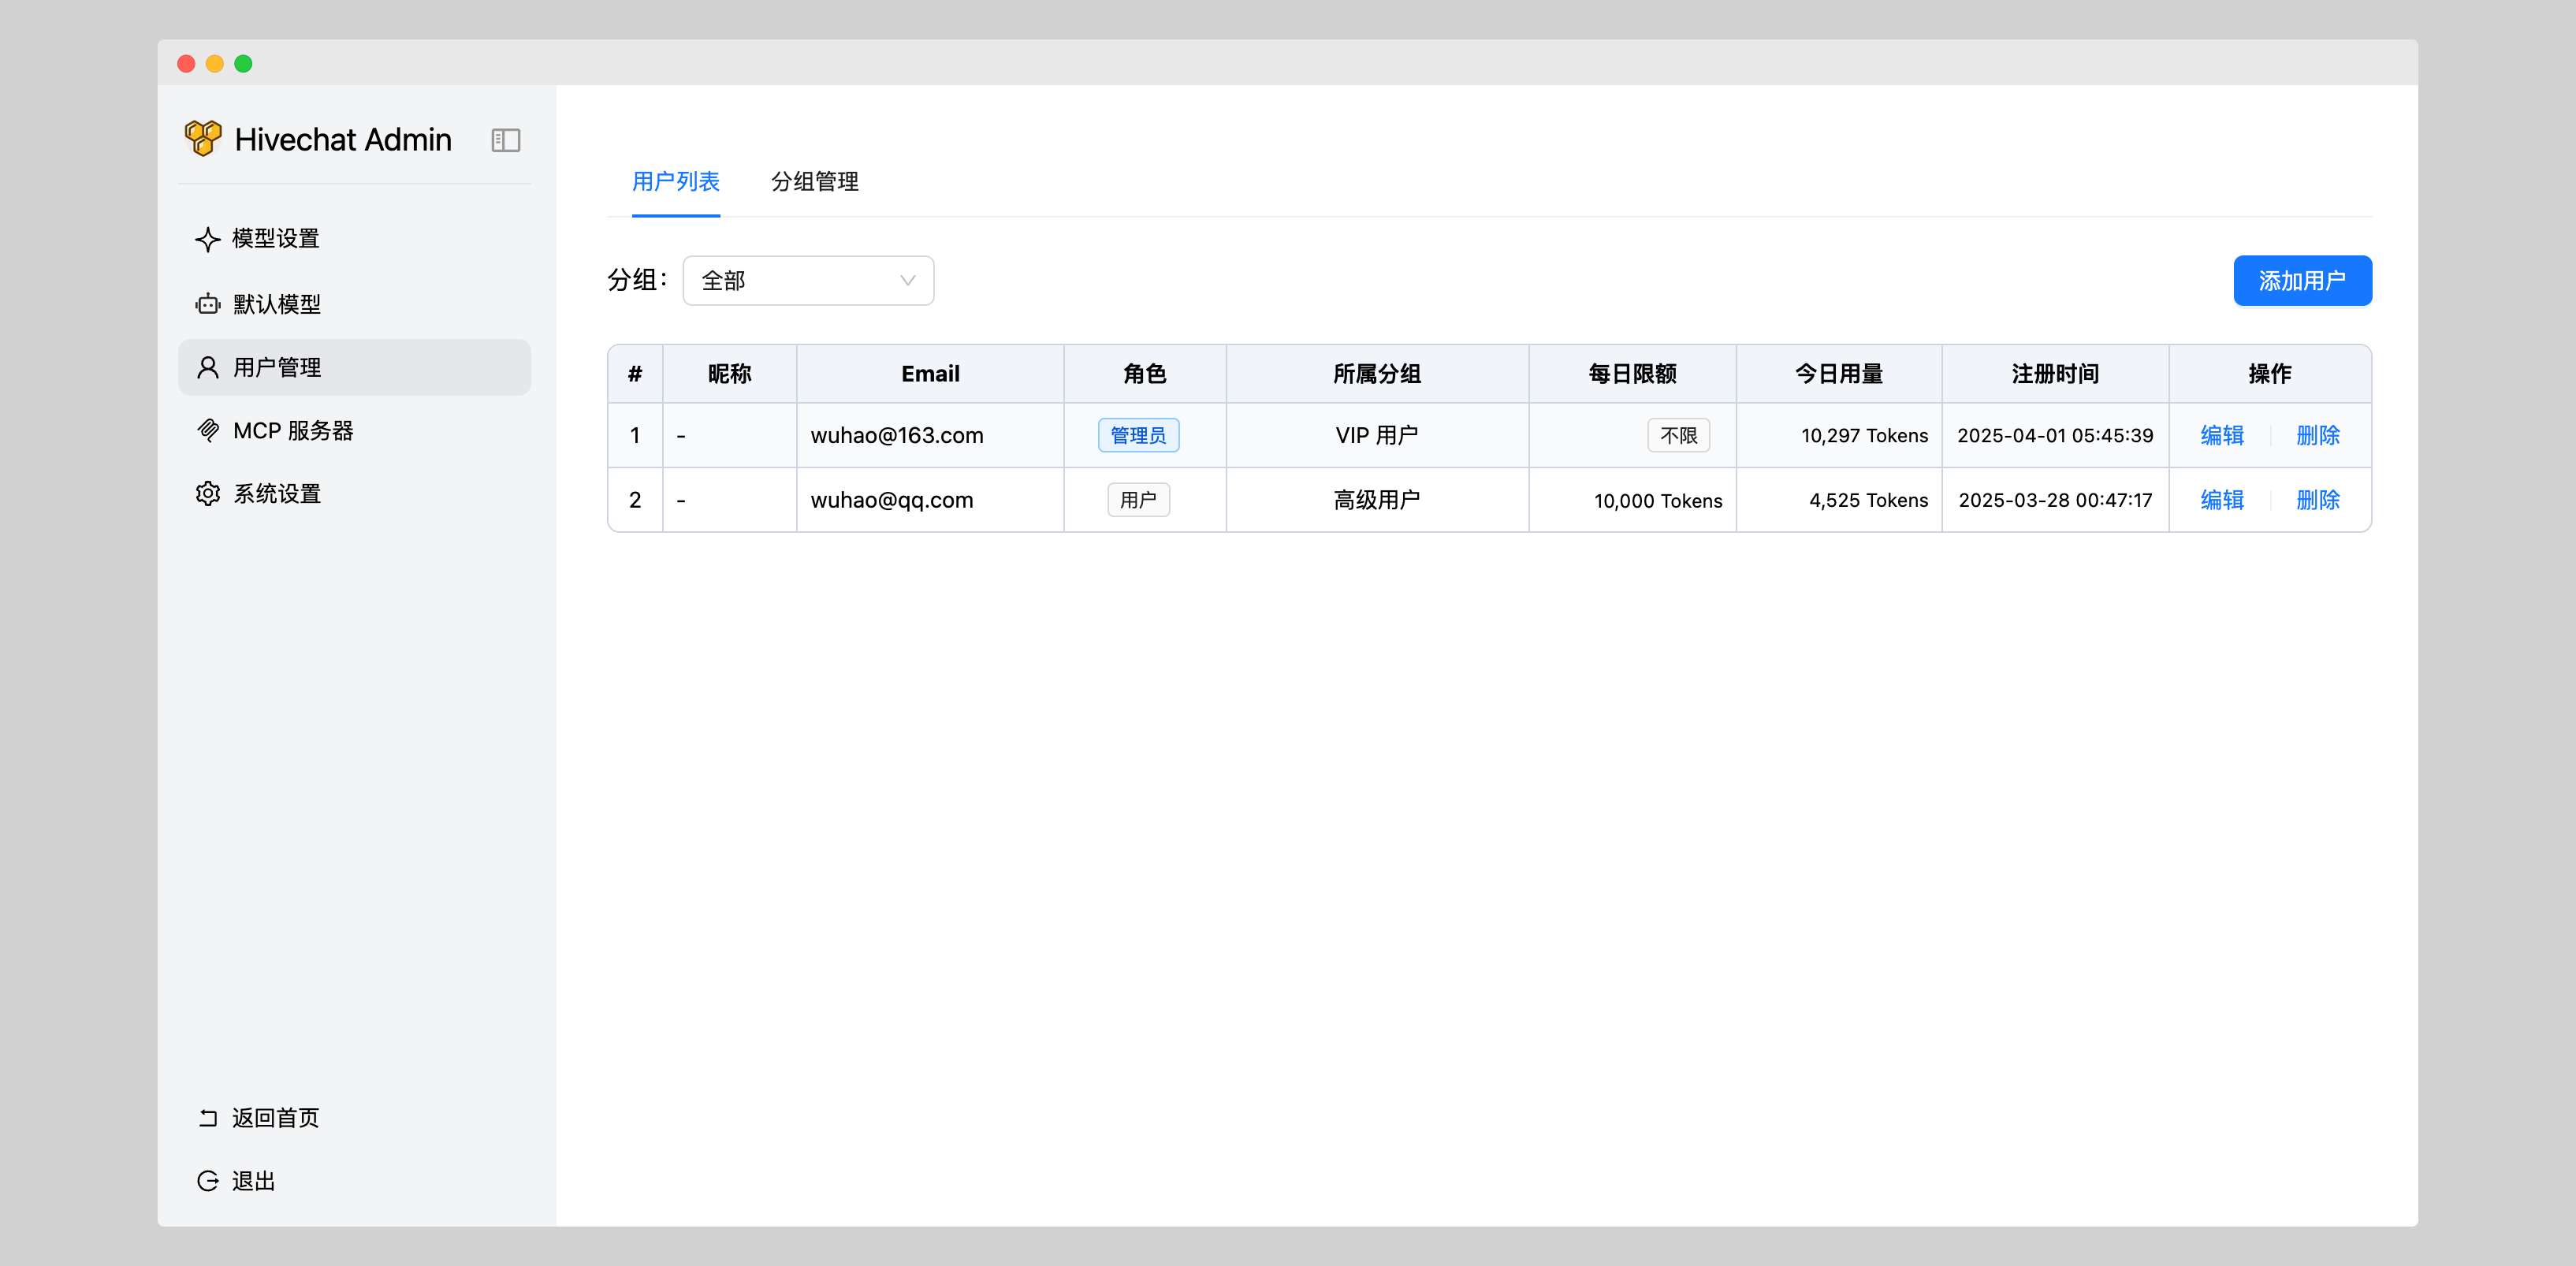Screen dimensions: 2576x1266
Task: Click the logout icon beside 退出
Action: [x=207, y=1181]
